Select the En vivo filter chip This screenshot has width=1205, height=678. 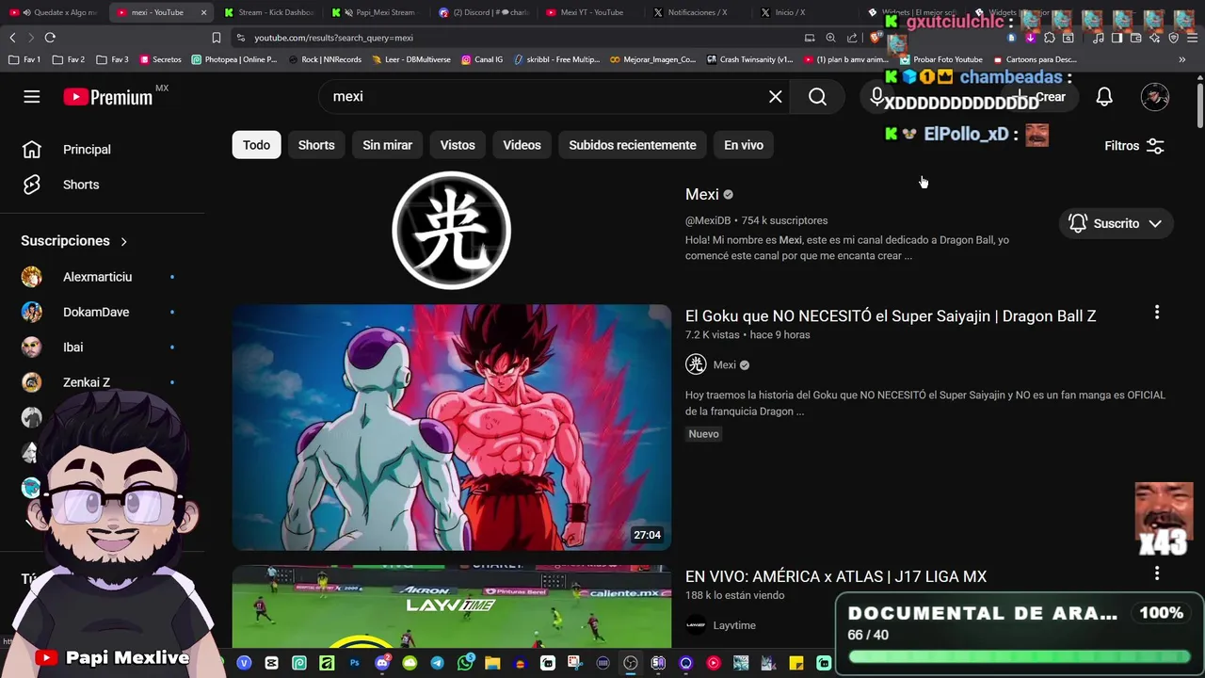click(x=744, y=145)
